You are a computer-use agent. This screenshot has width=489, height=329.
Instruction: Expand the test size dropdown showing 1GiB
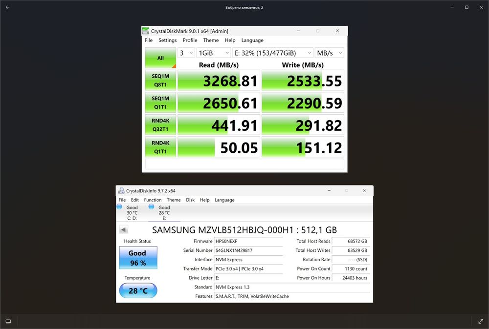pos(214,53)
